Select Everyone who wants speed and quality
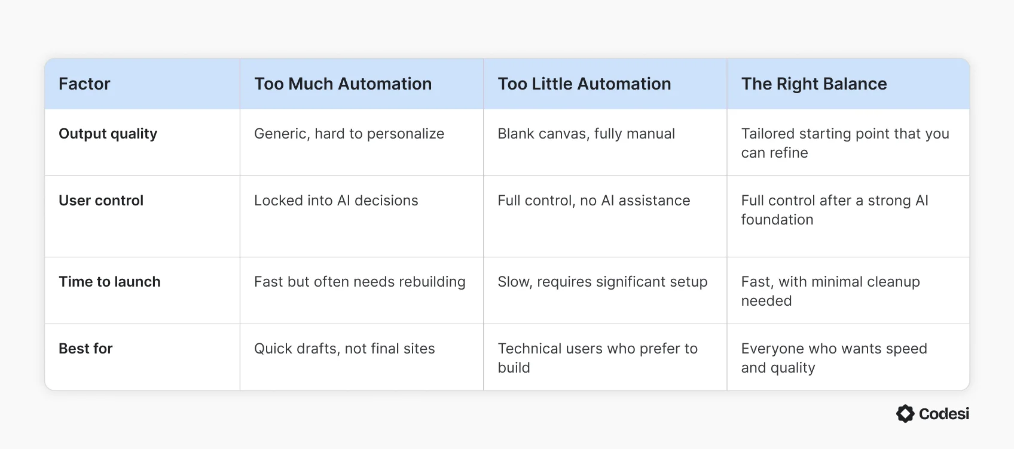This screenshot has height=449, width=1014. point(833,358)
